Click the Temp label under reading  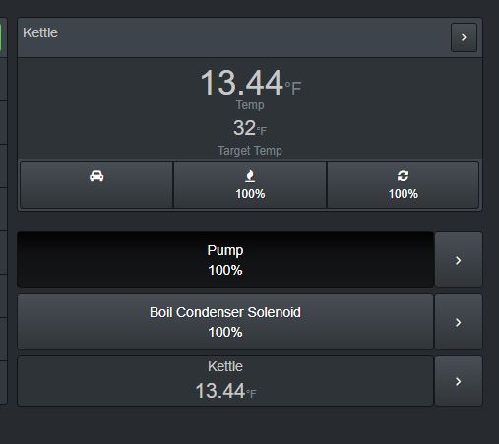pyautogui.click(x=250, y=105)
